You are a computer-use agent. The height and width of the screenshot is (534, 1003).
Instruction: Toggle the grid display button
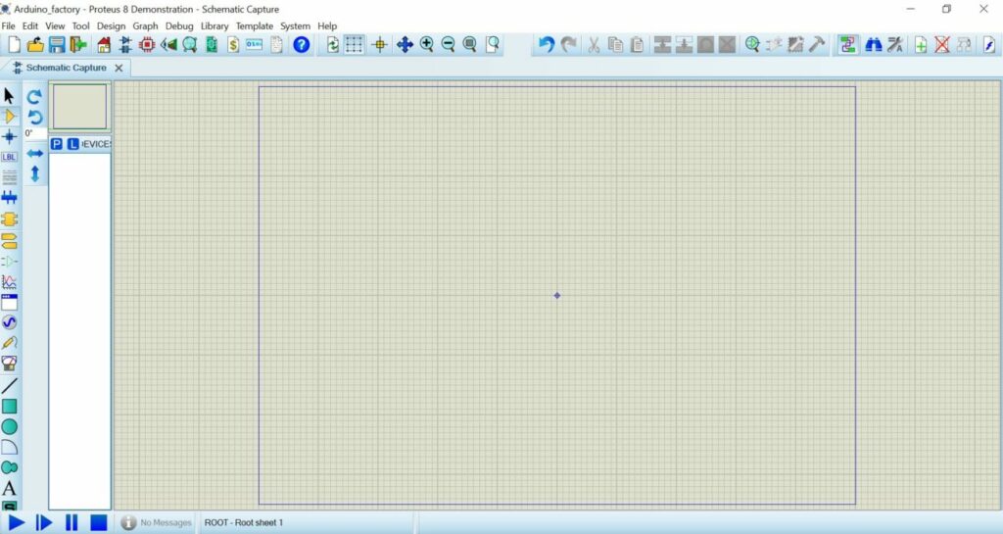(355, 44)
